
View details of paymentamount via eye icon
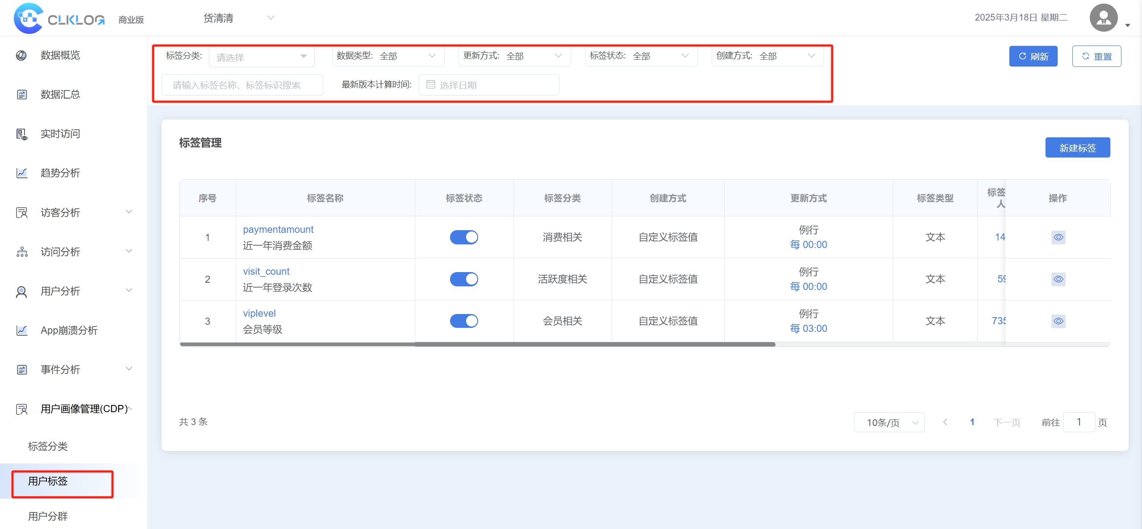pos(1058,237)
